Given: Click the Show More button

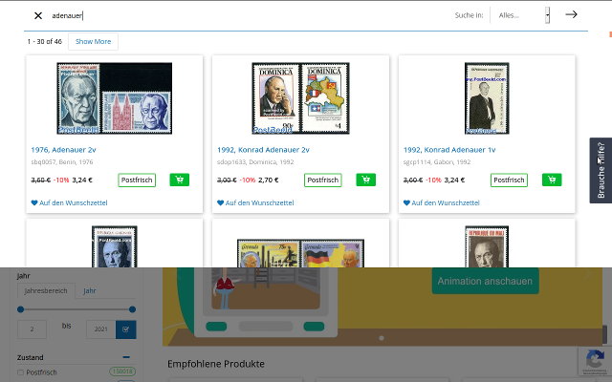Looking at the screenshot, I should 94,41.
